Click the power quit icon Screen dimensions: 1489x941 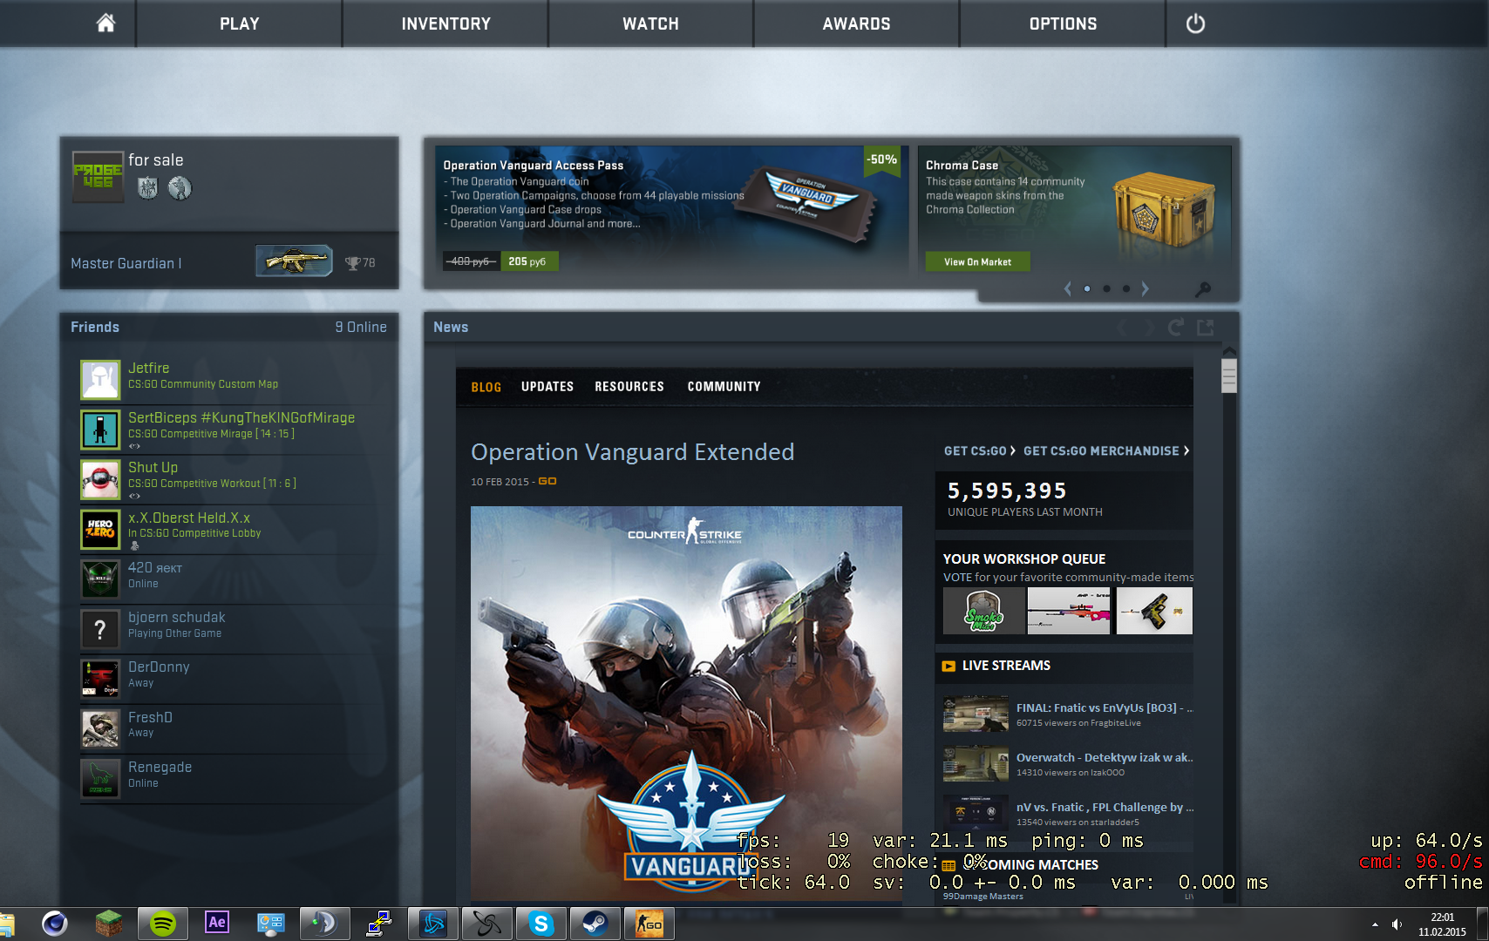coord(1195,24)
